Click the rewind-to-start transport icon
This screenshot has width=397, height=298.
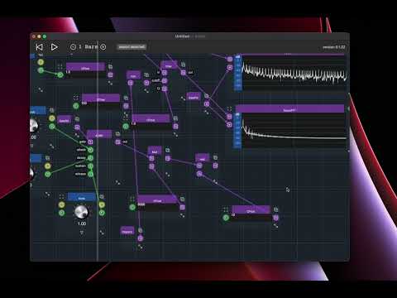point(40,47)
